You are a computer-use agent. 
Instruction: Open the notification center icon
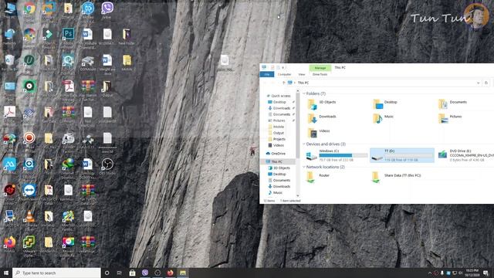click(x=486, y=273)
